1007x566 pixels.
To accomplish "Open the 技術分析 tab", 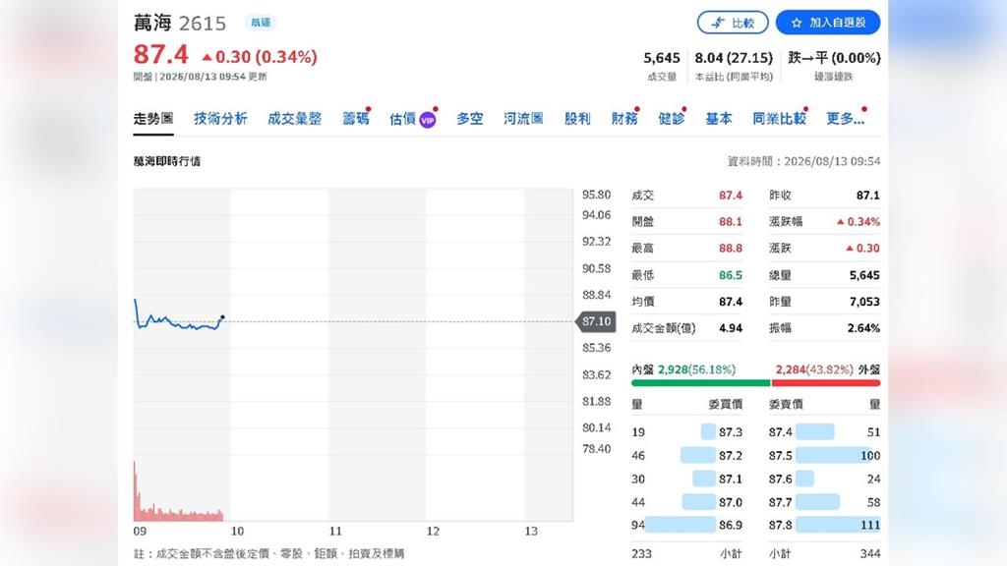I will (x=221, y=119).
